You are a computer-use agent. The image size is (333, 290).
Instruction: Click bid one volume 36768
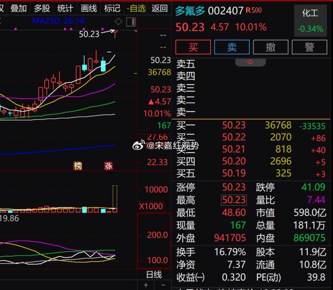coord(278,125)
